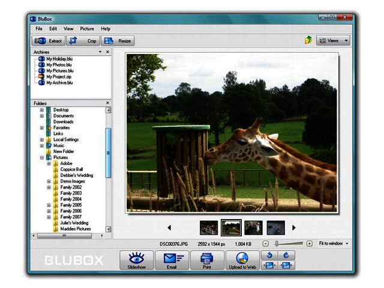Viewport: 384px width, 288px height.
Task: Click the up-folder arrow icon near Views
Action: click(x=308, y=40)
